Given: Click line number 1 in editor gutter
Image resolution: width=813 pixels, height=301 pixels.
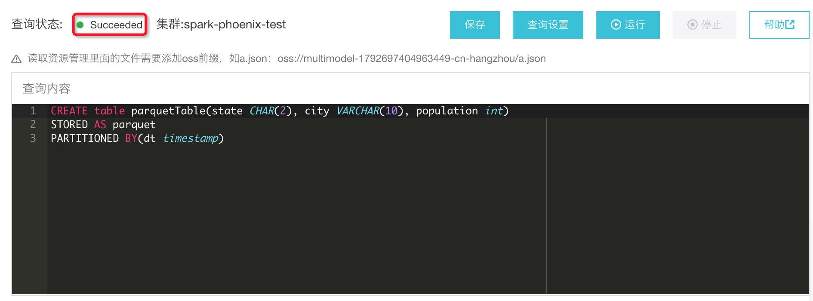Looking at the screenshot, I should coord(33,111).
